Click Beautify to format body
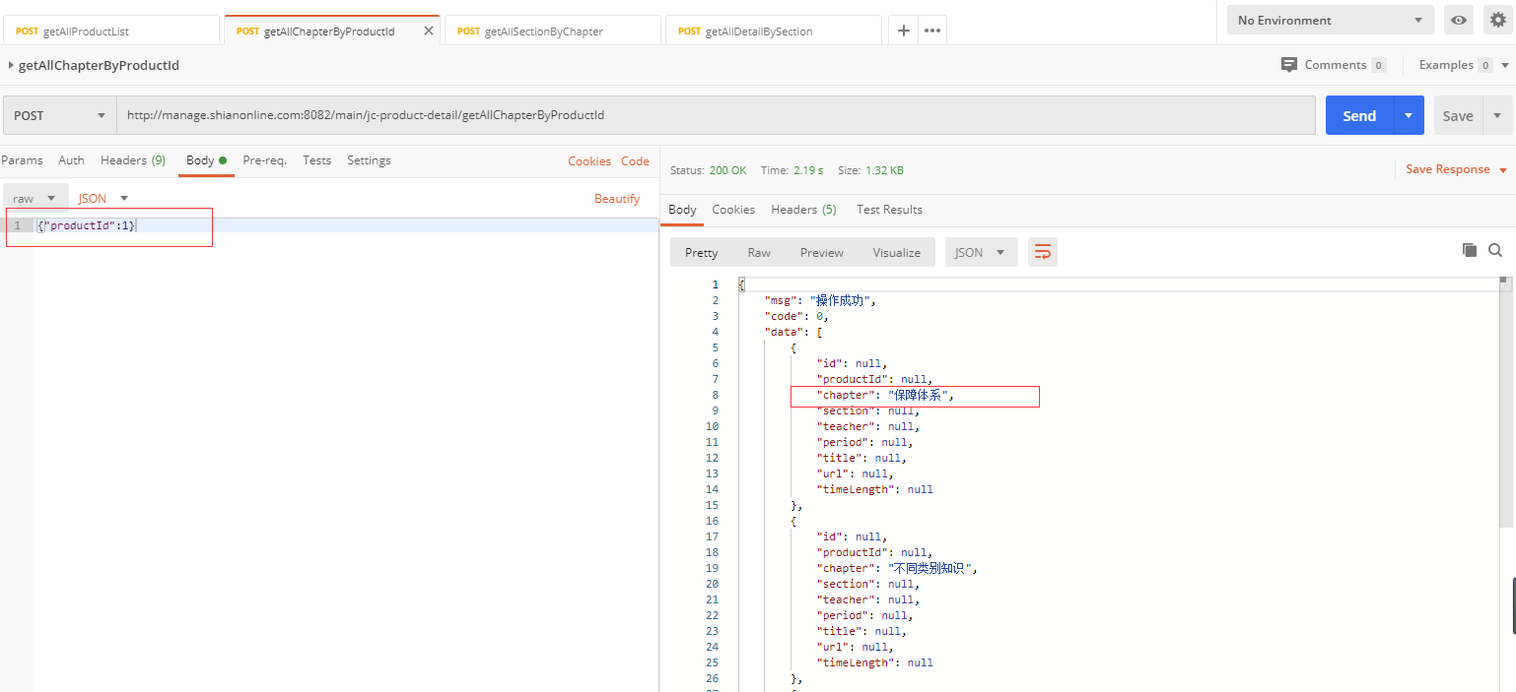 click(617, 198)
